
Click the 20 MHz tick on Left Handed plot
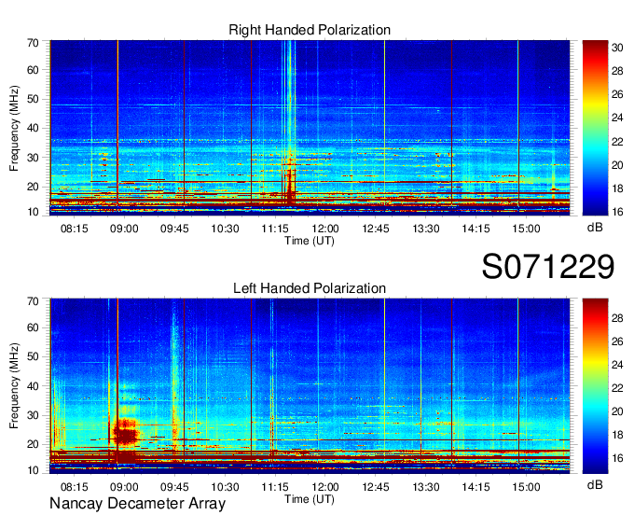click(33, 444)
